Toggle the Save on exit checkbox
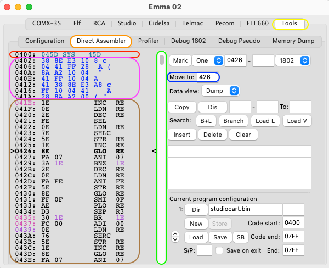This screenshot has height=268, width=329. (219, 250)
